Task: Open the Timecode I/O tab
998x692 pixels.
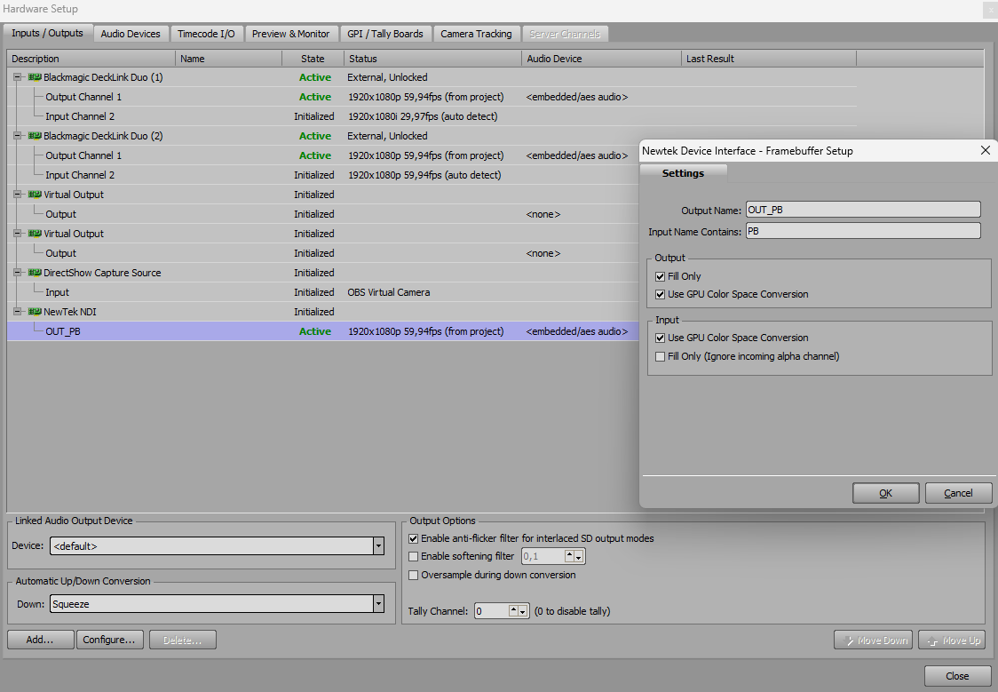Action: point(206,34)
